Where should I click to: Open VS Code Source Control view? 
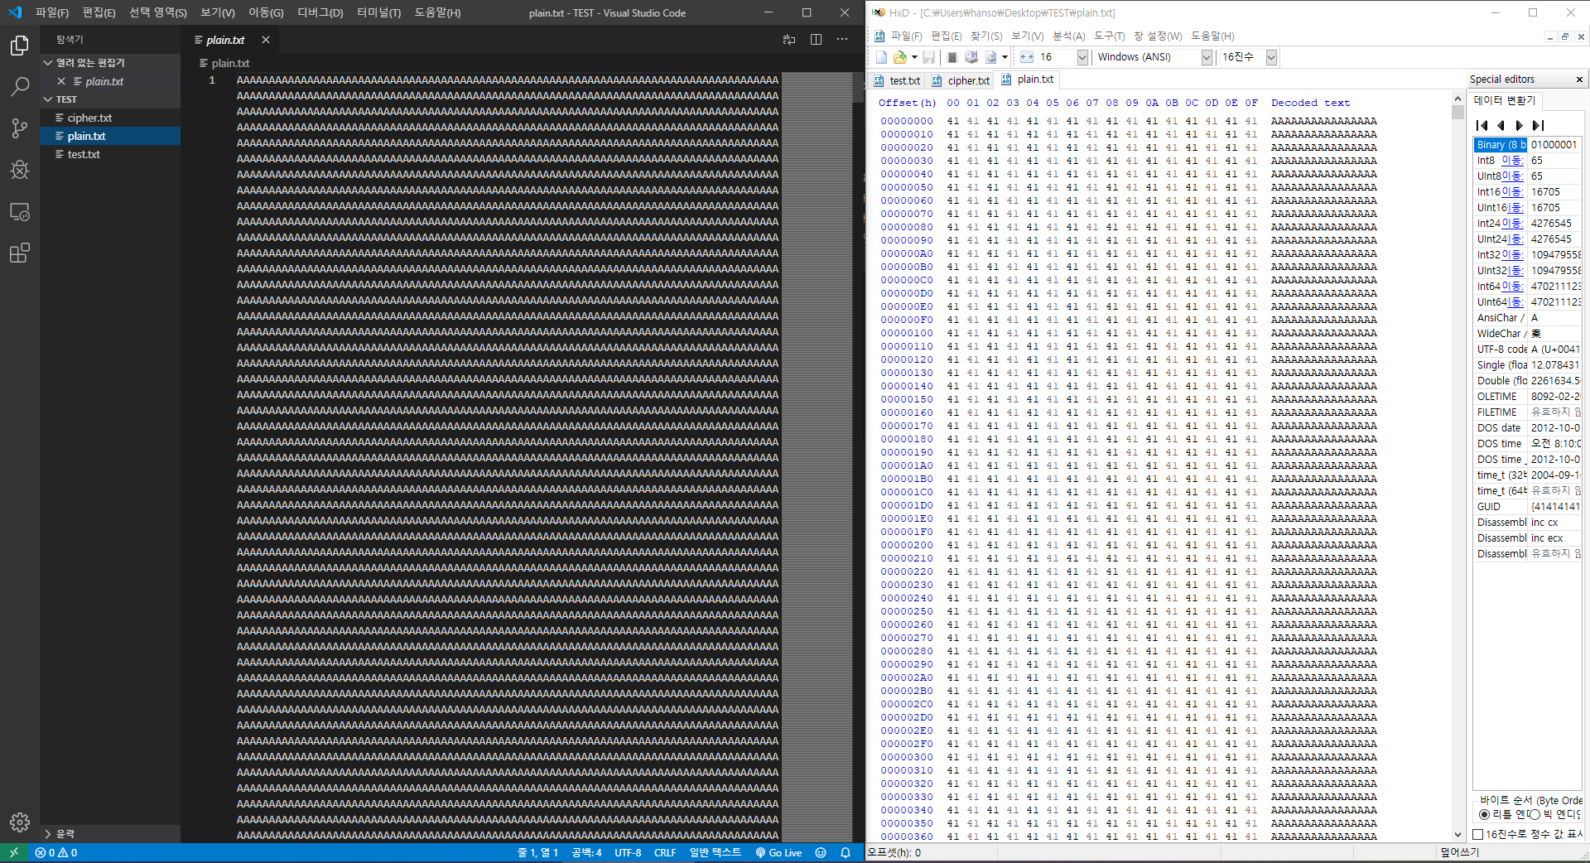(19, 128)
